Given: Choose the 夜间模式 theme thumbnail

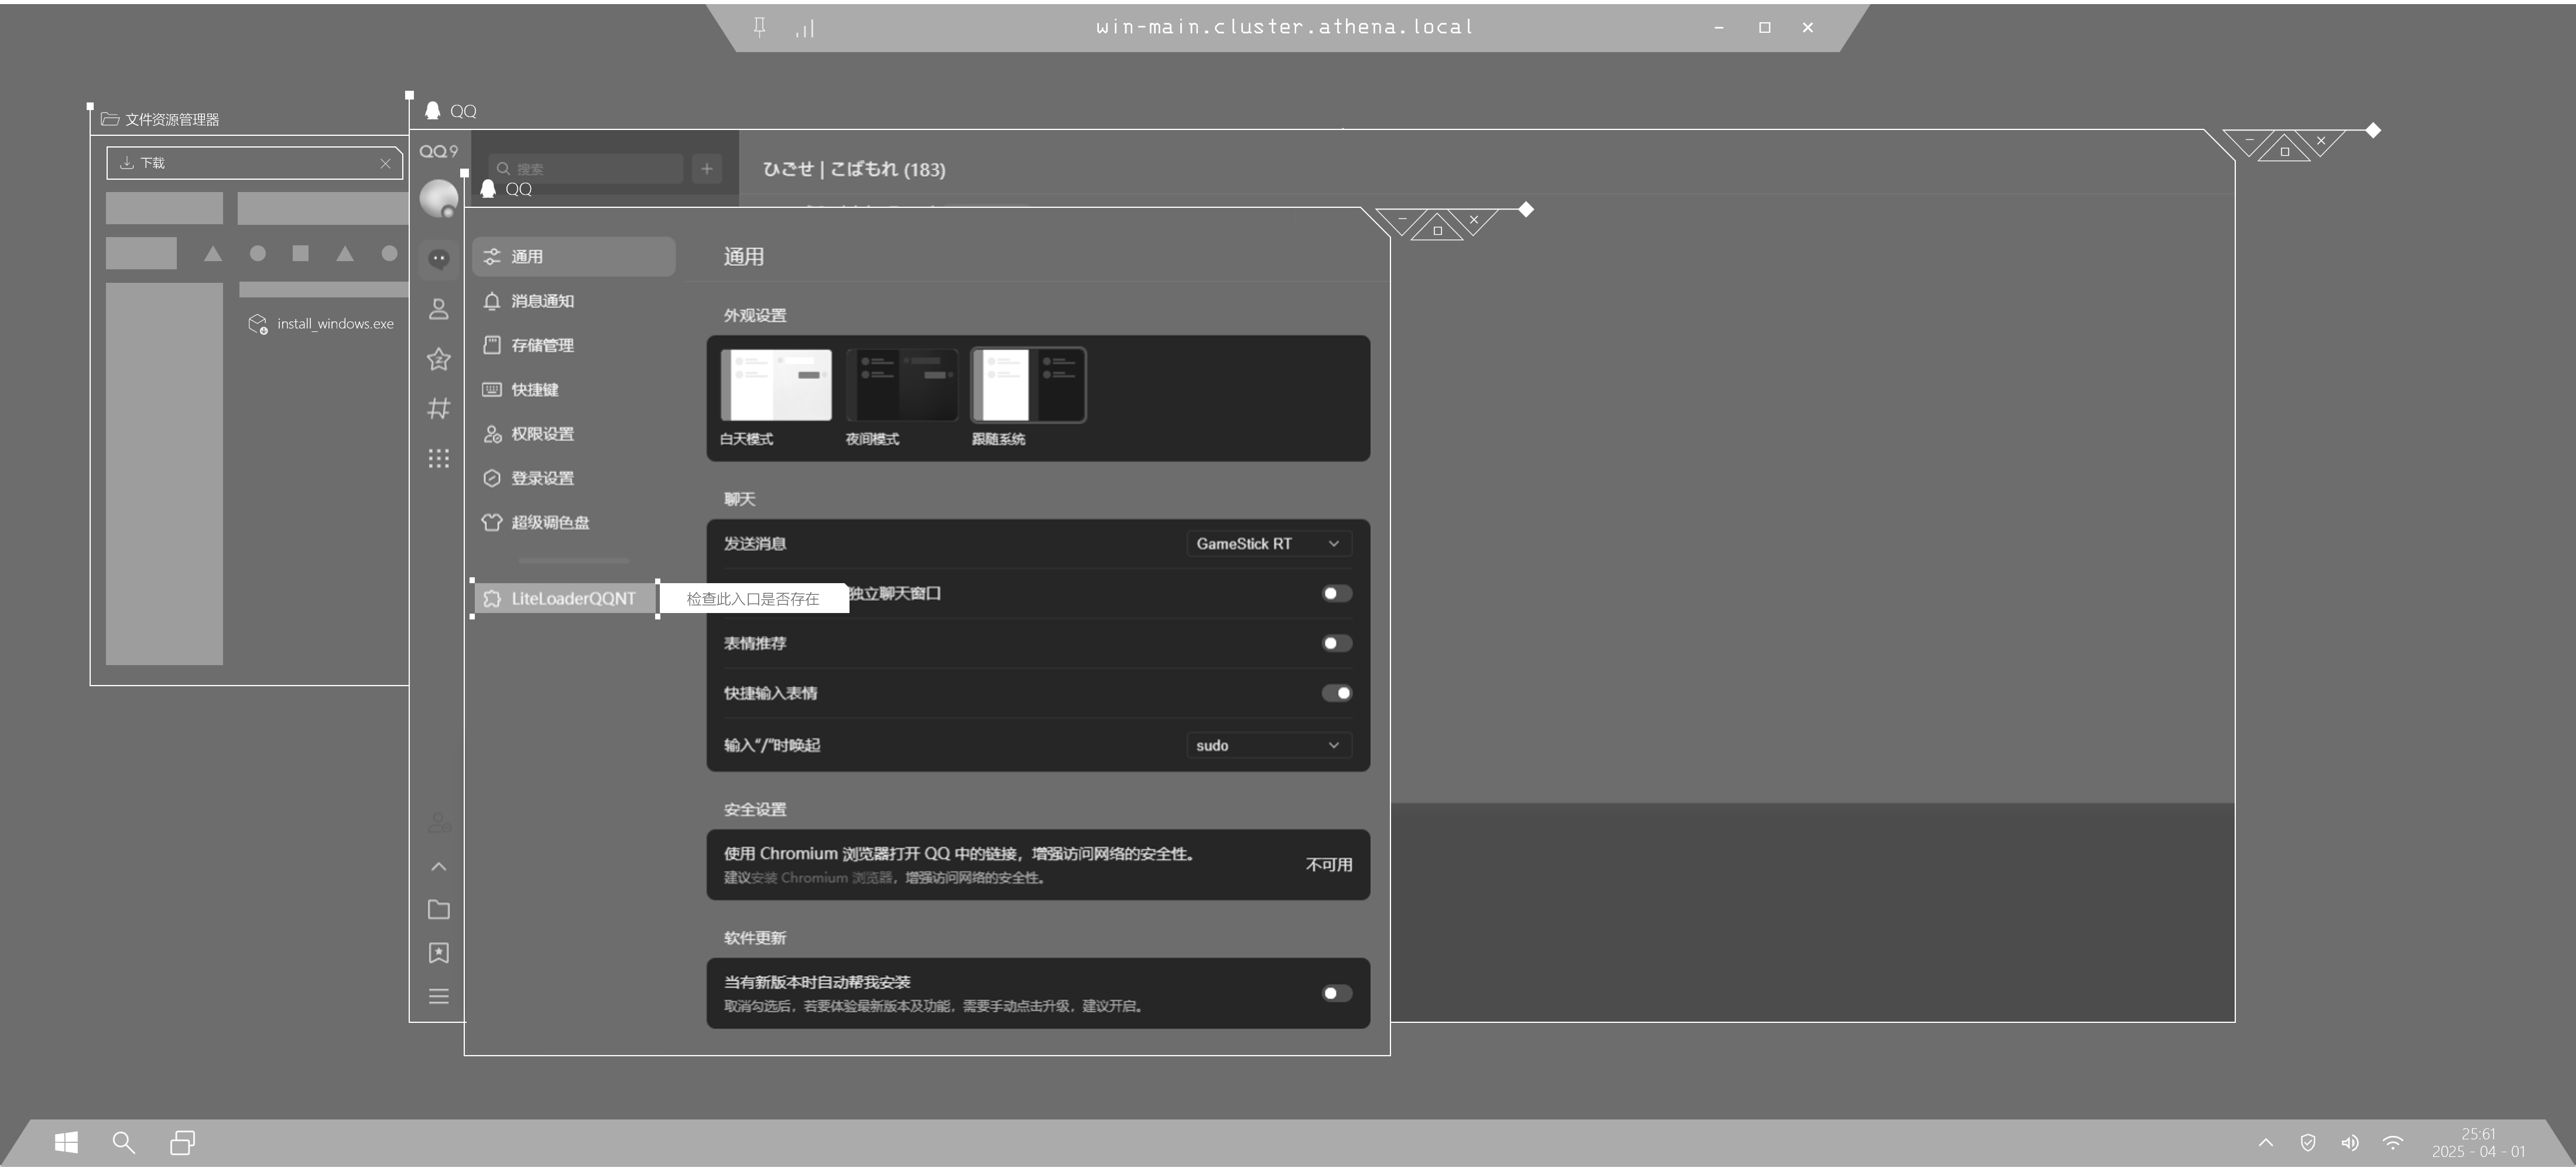Looking at the screenshot, I should point(902,385).
